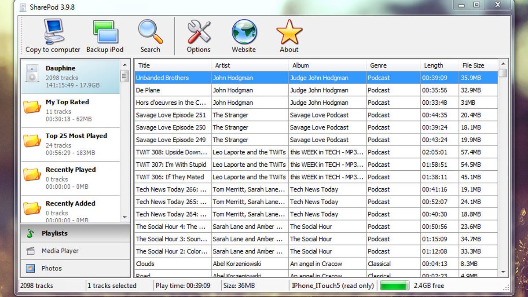Click the Judge John Hodgman album cell for De Plane

(327, 90)
